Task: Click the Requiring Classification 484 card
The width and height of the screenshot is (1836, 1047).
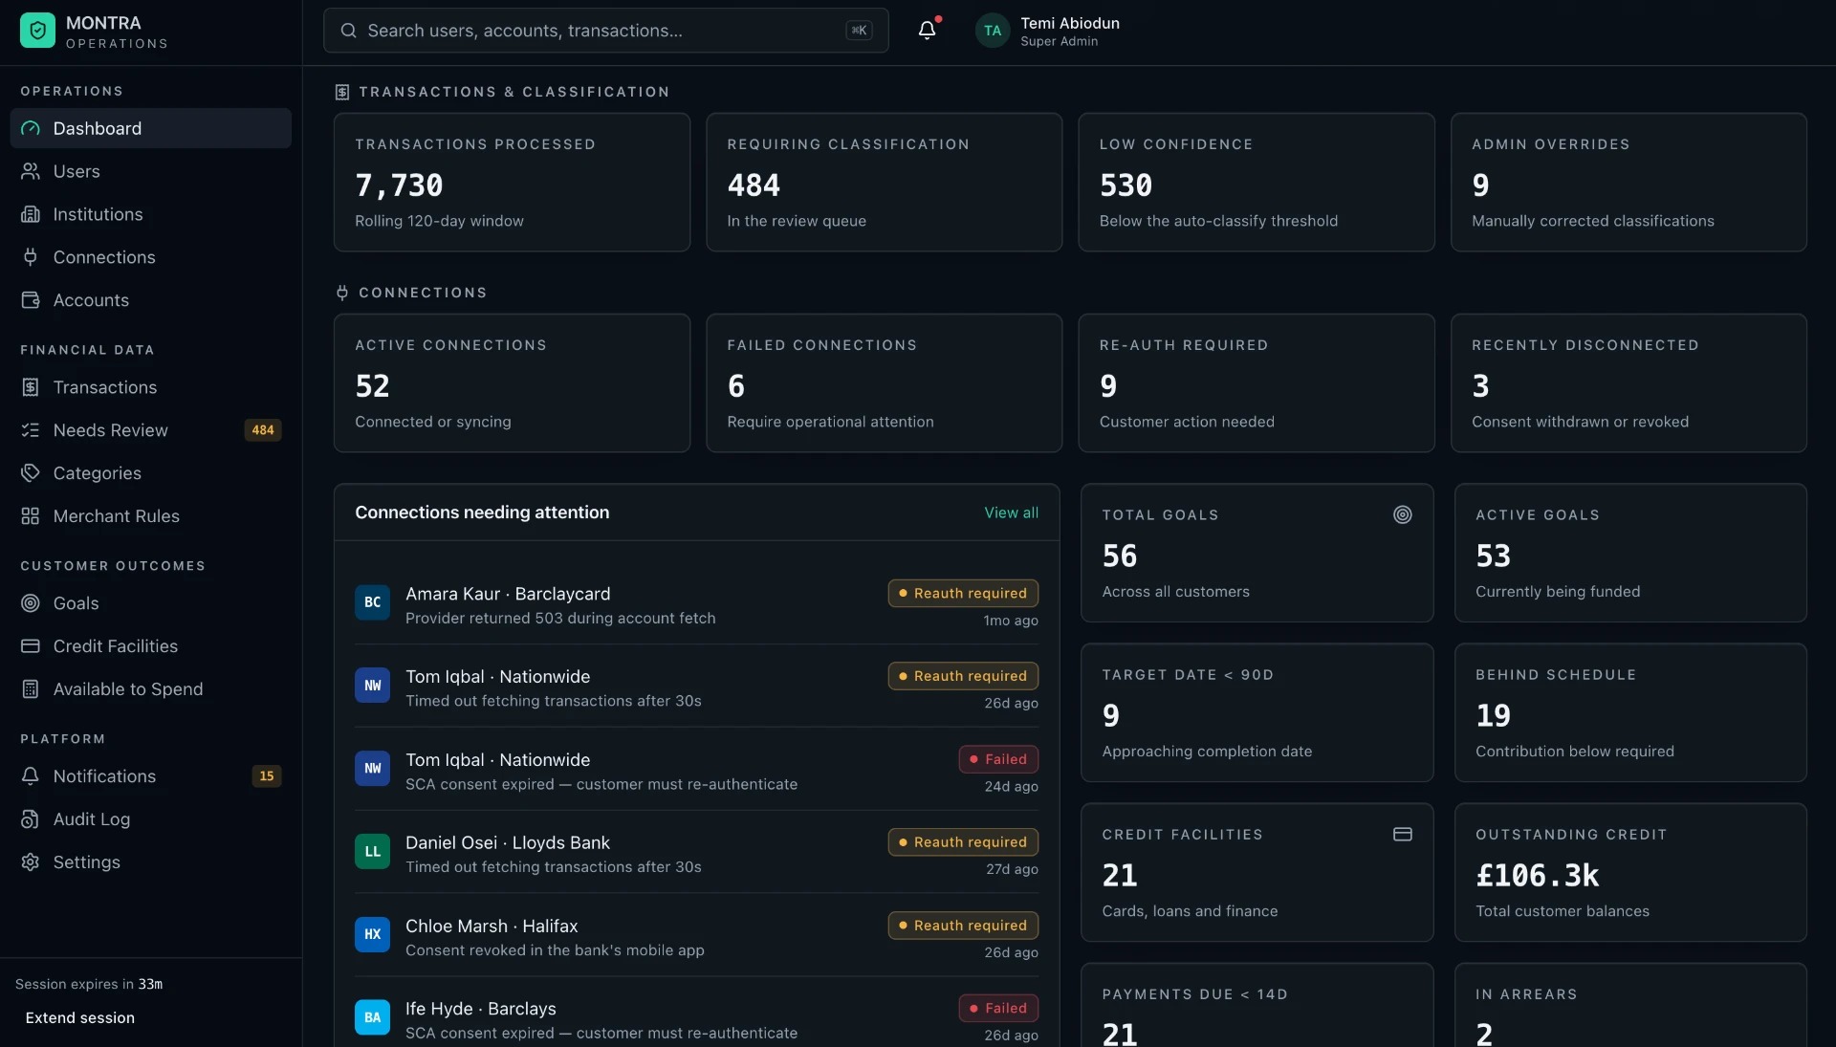Action: point(884,183)
